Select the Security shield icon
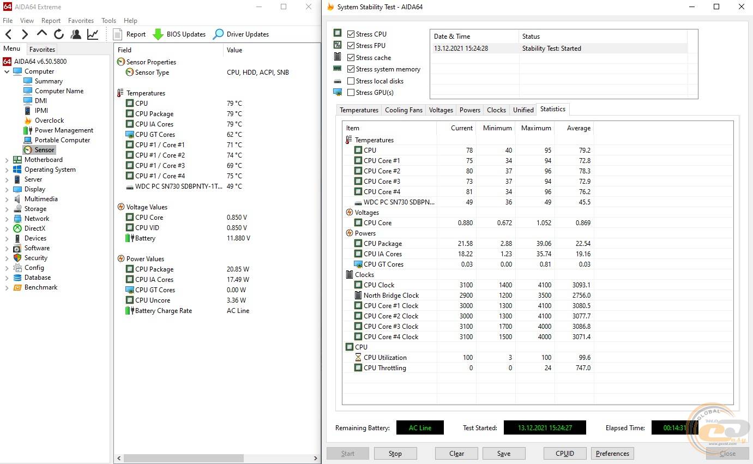 [17, 258]
